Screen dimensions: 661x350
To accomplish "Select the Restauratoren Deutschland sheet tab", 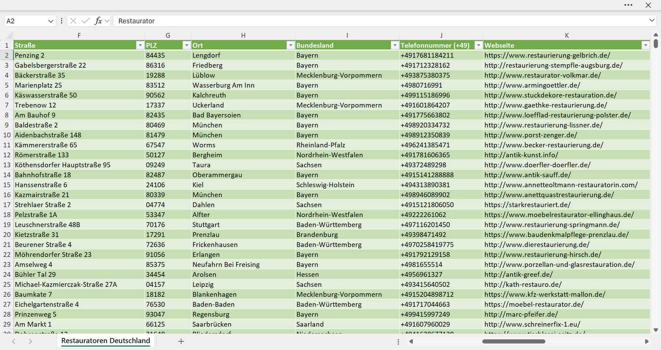I will (106, 341).
